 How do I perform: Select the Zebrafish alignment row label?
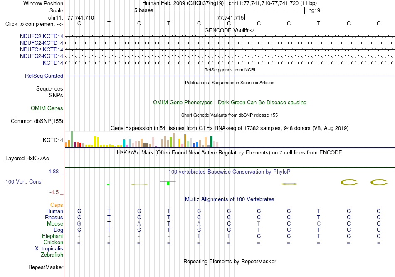coord(52,255)
